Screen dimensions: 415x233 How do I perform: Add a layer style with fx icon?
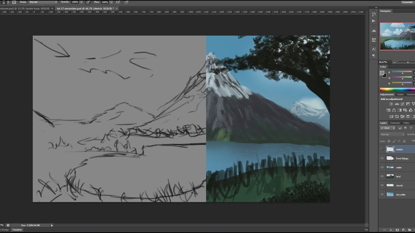click(x=391, y=230)
